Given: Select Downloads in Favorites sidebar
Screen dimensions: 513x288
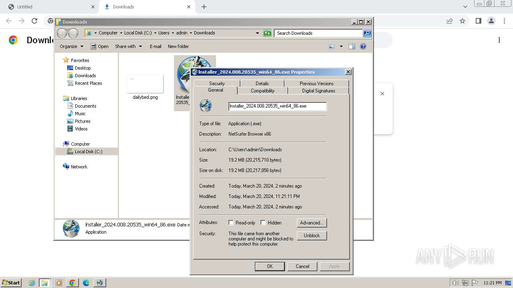Looking at the screenshot, I should 85,76.
